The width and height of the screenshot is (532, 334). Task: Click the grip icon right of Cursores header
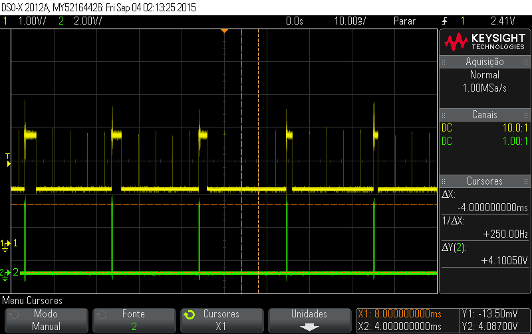[x=526, y=181]
